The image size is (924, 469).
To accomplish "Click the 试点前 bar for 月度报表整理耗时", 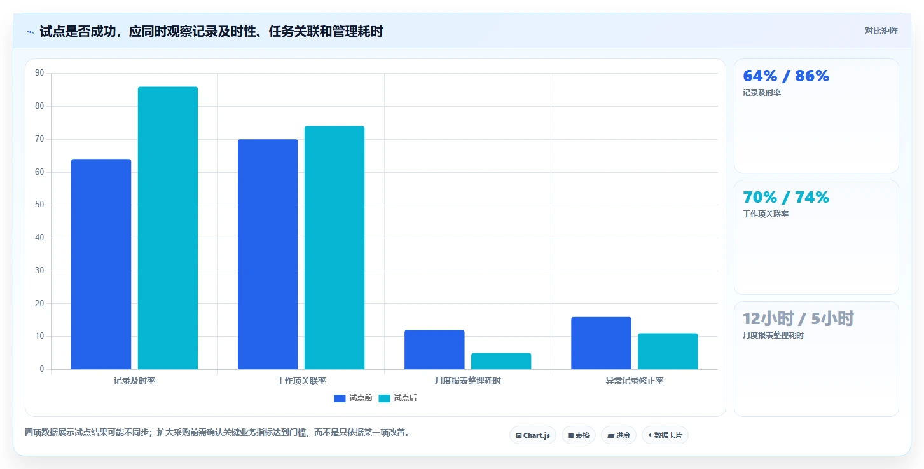I will (434, 350).
